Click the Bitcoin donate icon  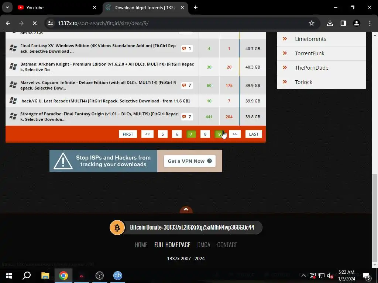(x=117, y=227)
